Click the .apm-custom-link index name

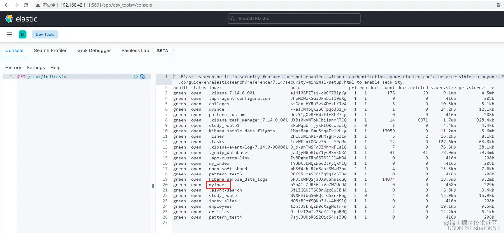[x=229, y=158]
